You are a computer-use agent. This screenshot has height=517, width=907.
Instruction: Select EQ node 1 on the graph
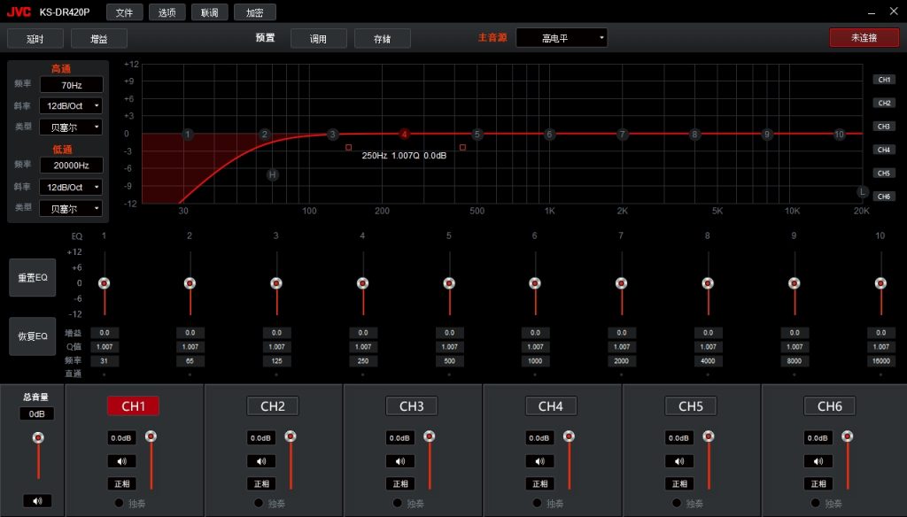point(188,135)
